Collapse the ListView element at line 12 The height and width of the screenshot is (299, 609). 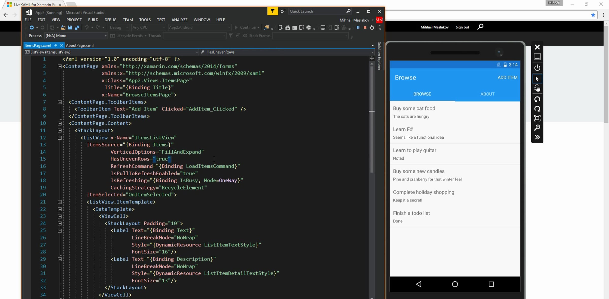[59, 138]
